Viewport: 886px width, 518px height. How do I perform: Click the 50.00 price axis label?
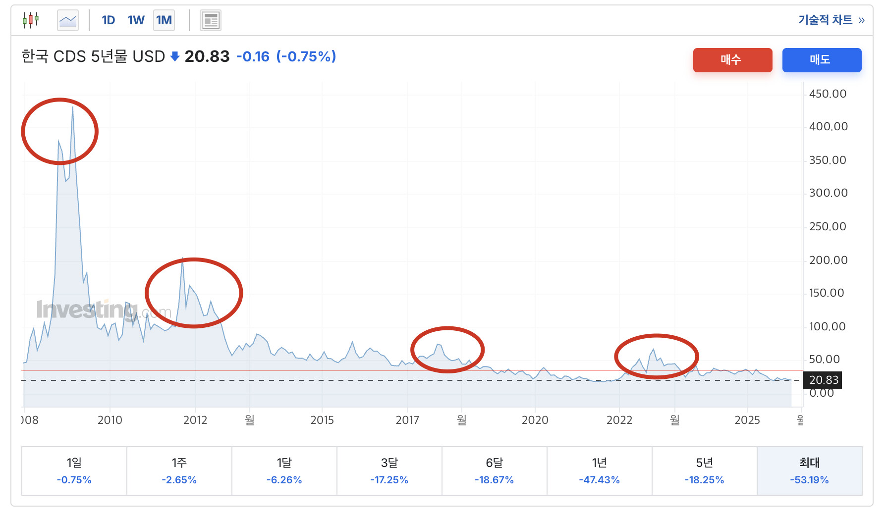[825, 359]
